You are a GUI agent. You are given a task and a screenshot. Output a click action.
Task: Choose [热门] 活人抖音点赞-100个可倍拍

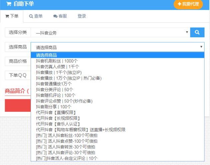117,141
